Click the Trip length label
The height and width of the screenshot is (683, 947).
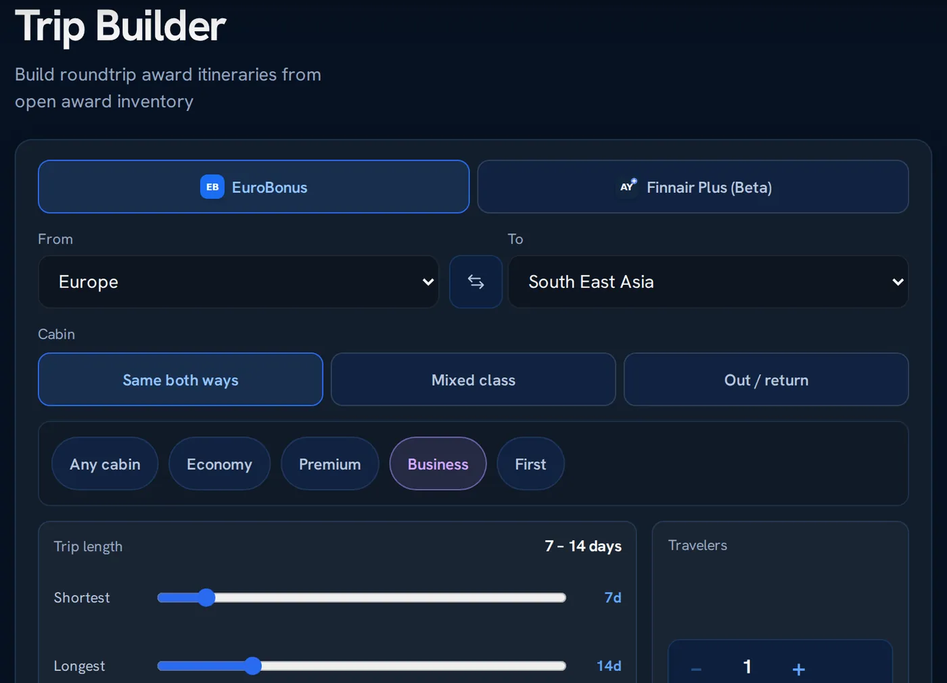pyautogui.click(x=88, y=546)
